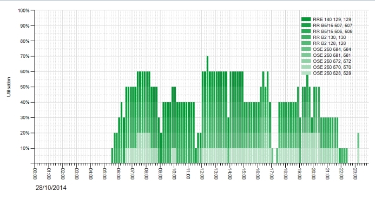Click the 70% y-axis label
Viewport: 375px width, 198px height.
(x=25, y=56)
